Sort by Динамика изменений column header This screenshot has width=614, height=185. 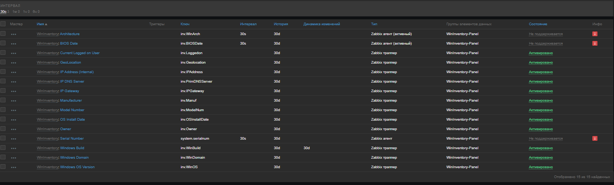click(321, 24)
